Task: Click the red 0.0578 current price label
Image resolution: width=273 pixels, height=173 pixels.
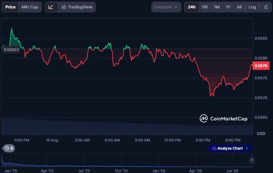Action: pyautogui.click(x=261, y=66)
